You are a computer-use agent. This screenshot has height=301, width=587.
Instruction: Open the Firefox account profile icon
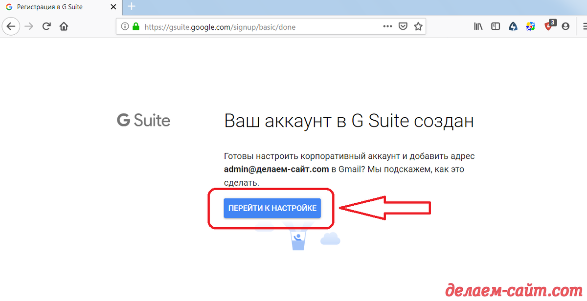565,26
